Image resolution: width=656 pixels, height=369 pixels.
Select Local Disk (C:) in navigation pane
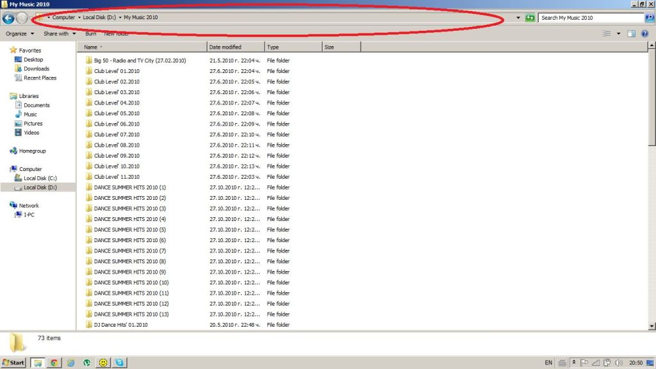[x=40, y=178]
